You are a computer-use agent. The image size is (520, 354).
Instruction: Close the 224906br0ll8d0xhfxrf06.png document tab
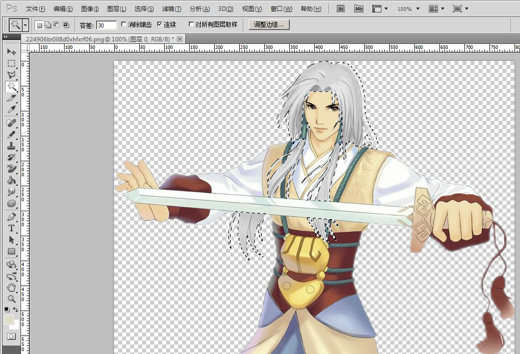click(x=179, y=39)
